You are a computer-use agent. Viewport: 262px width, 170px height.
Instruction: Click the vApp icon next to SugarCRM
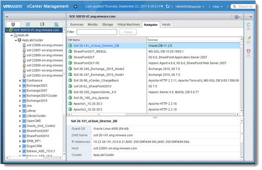point(24,146)
